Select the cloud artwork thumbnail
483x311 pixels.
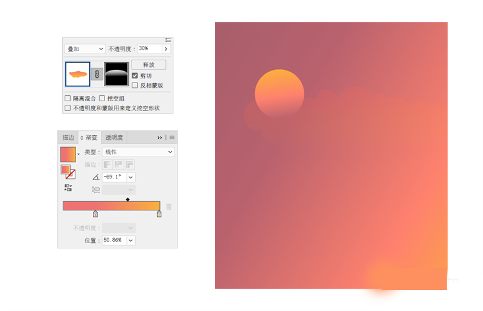(78, 74)
